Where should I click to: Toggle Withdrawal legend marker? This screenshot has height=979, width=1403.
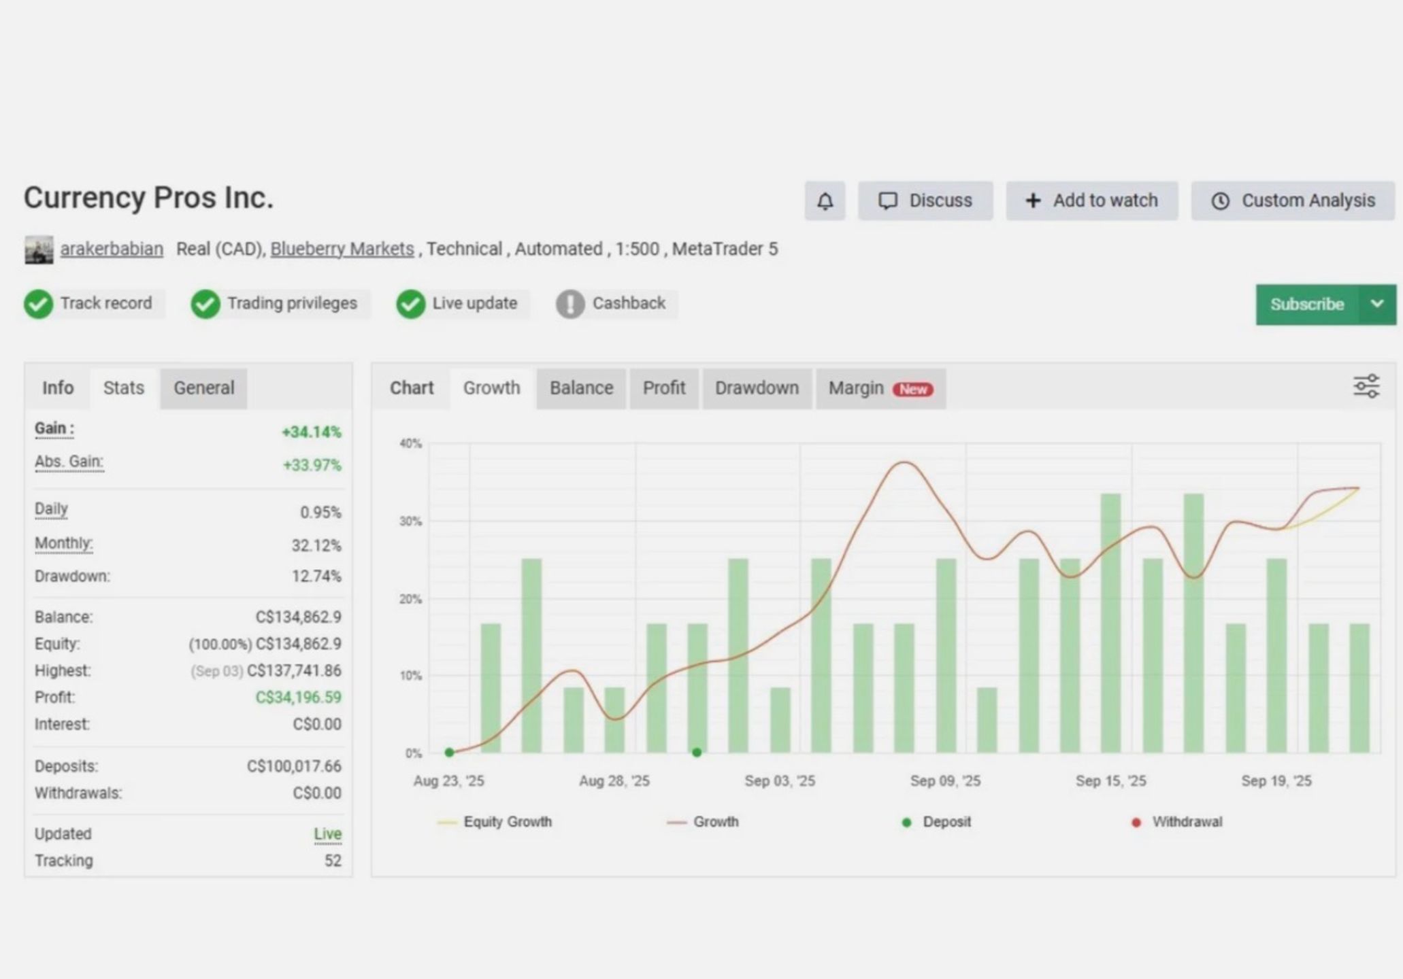1176,822
